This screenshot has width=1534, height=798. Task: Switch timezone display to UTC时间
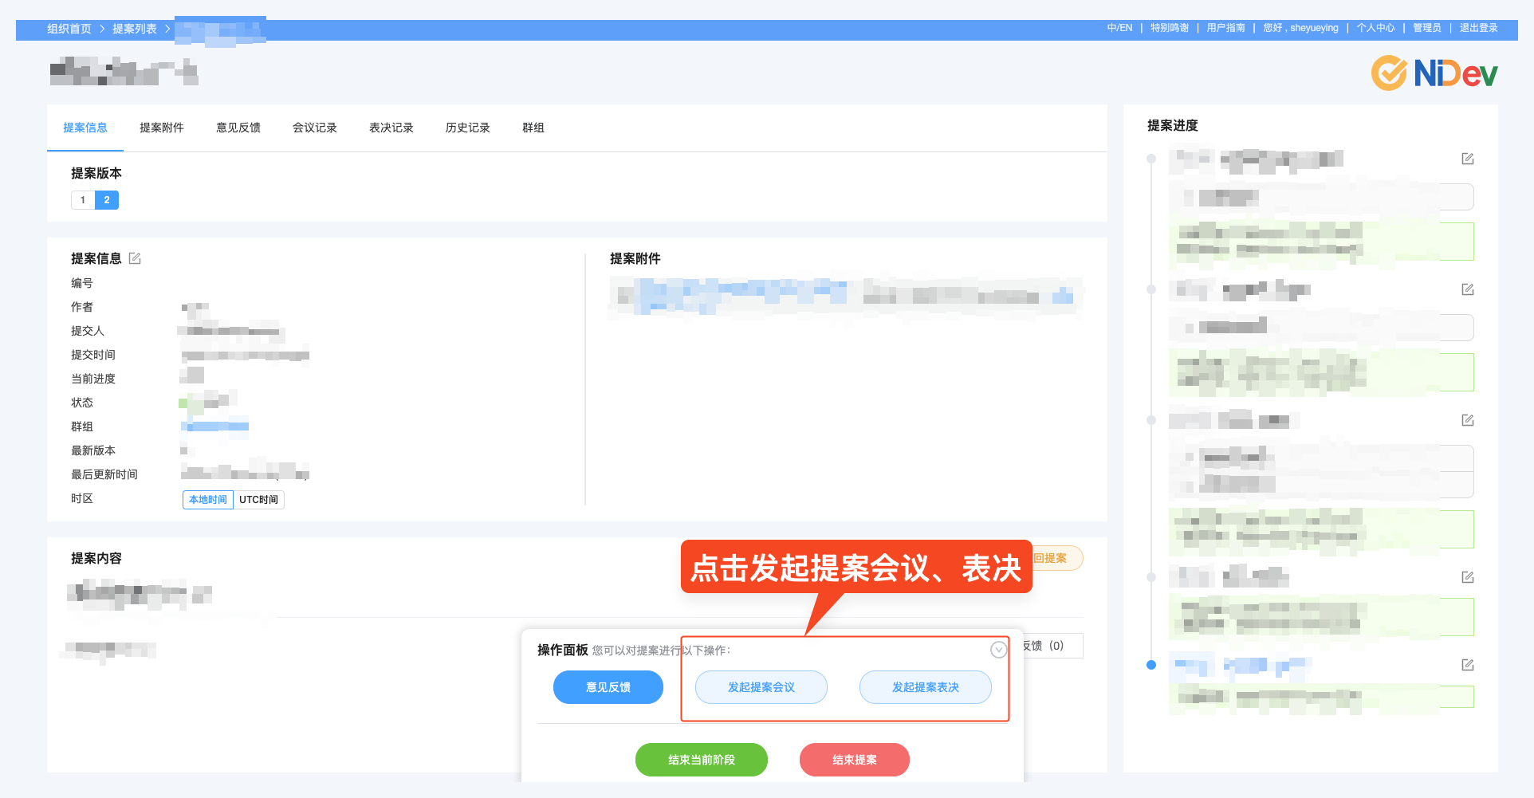[x=258, y=499]
